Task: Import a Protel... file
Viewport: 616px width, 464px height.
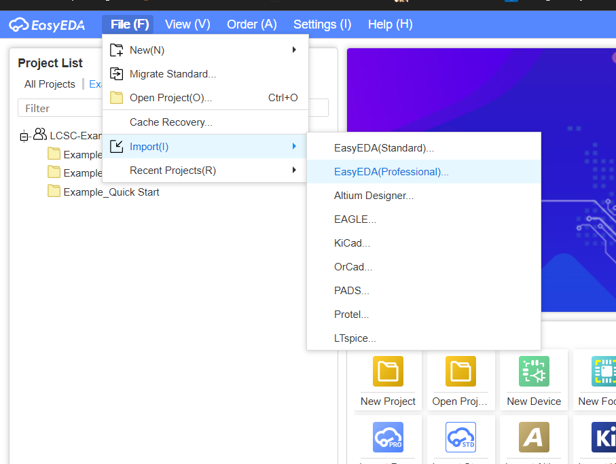Action: click(x=424, y=315)
